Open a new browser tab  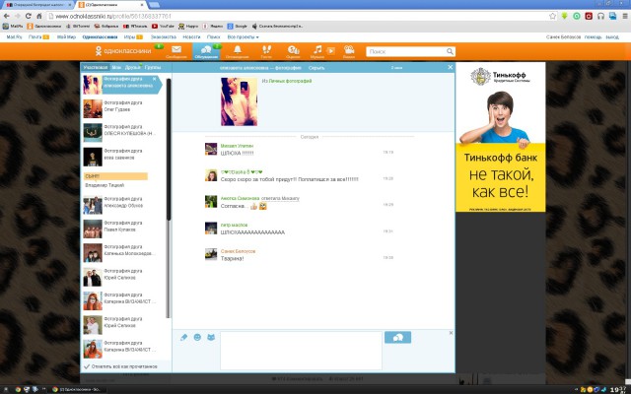154,5
